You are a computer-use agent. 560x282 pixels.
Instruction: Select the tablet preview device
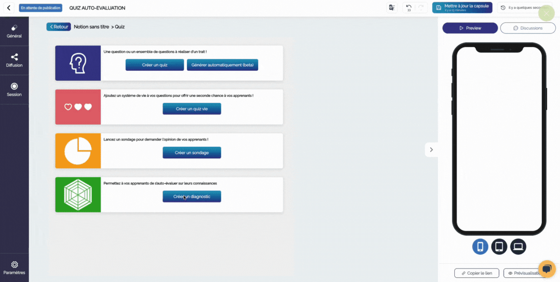(499, 247)
